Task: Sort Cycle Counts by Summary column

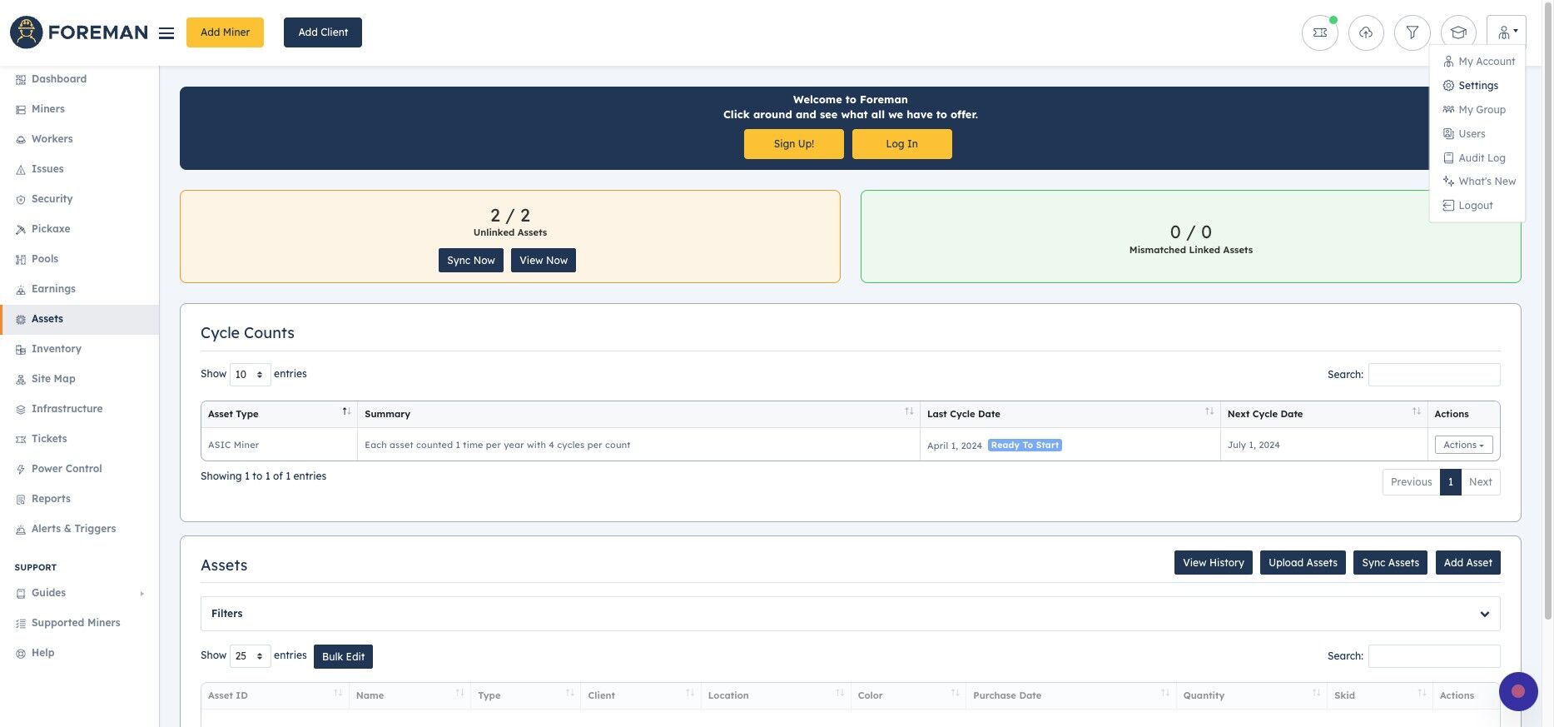Action: [x=638, y=414]
